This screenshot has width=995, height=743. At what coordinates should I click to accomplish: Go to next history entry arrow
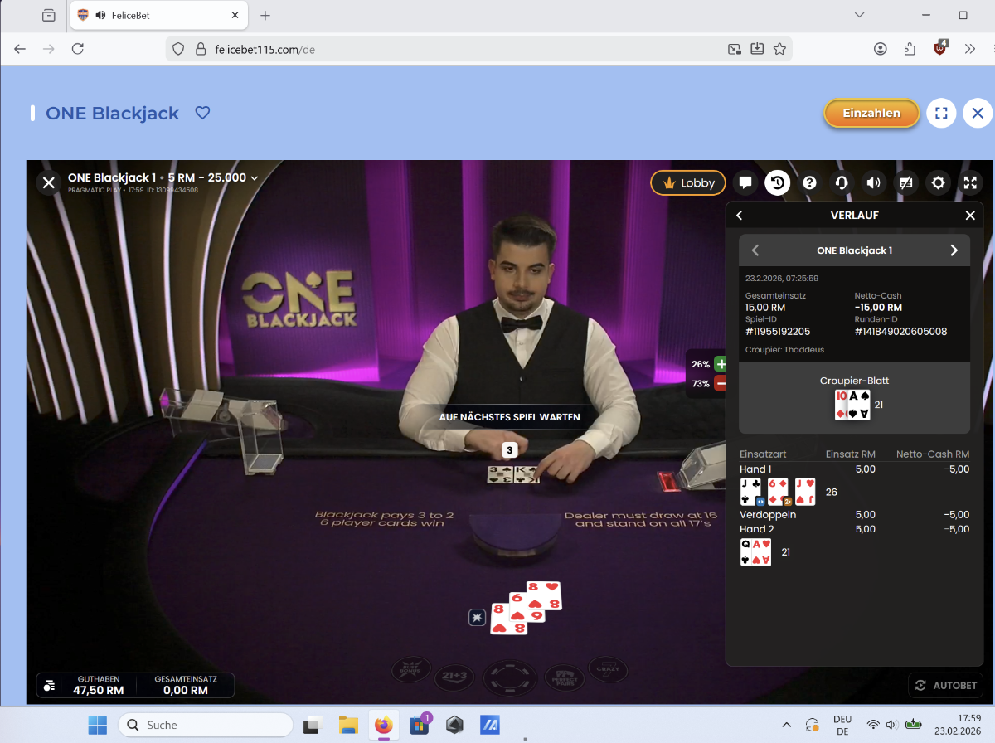pyautogui.click(x=954, y=250)
